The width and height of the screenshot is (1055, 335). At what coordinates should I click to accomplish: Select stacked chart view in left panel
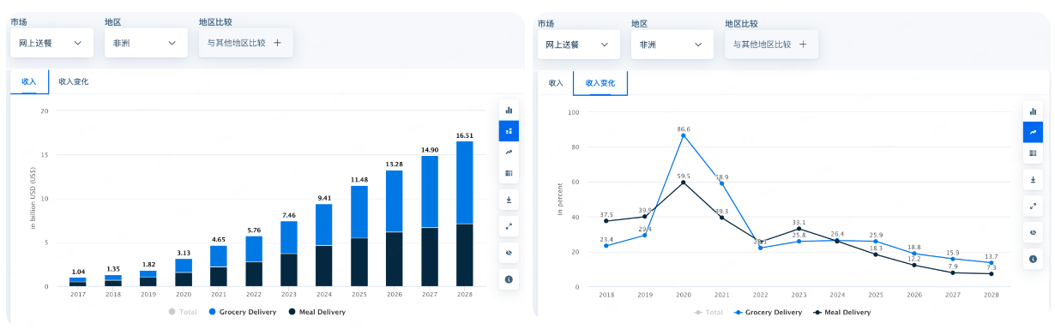pyautogui.click(x=509, y=131)
